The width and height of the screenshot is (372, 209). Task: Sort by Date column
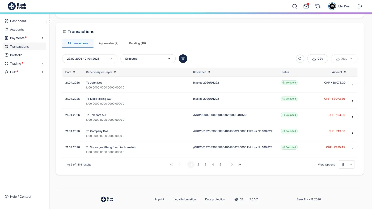tap(70, 72)
